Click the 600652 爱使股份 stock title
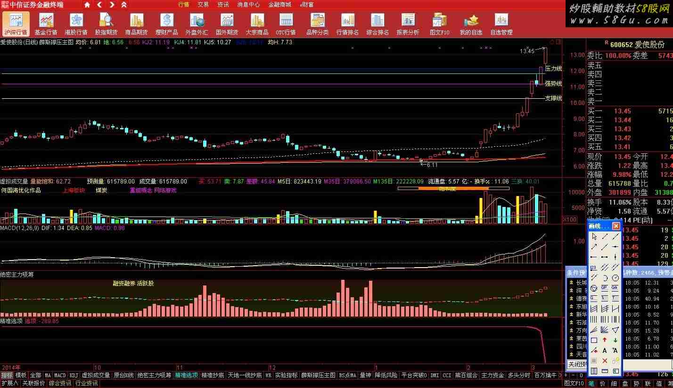The height and width of the screenshot is (388, 673). [x=637, y=45]
